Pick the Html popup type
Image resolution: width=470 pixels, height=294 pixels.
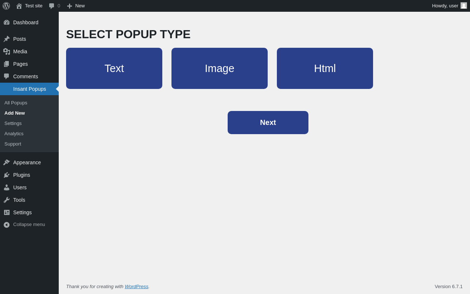click(x=325, y=68)
